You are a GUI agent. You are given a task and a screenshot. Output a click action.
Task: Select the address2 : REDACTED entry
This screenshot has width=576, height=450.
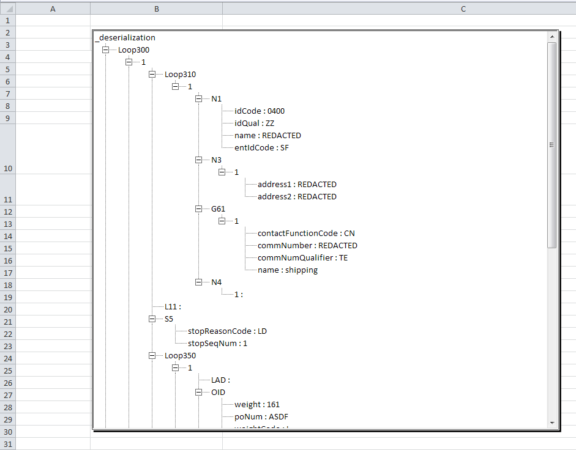coord(297,196)
